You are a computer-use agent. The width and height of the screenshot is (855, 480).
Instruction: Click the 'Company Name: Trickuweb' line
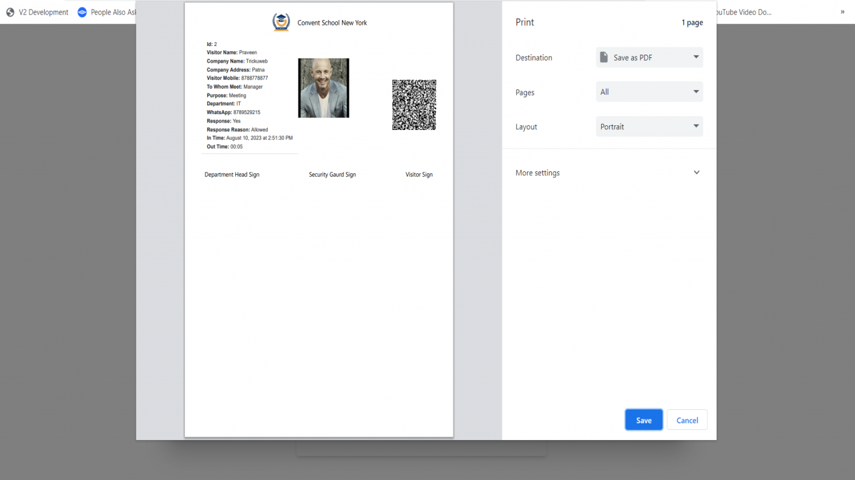tap(237, 61)
